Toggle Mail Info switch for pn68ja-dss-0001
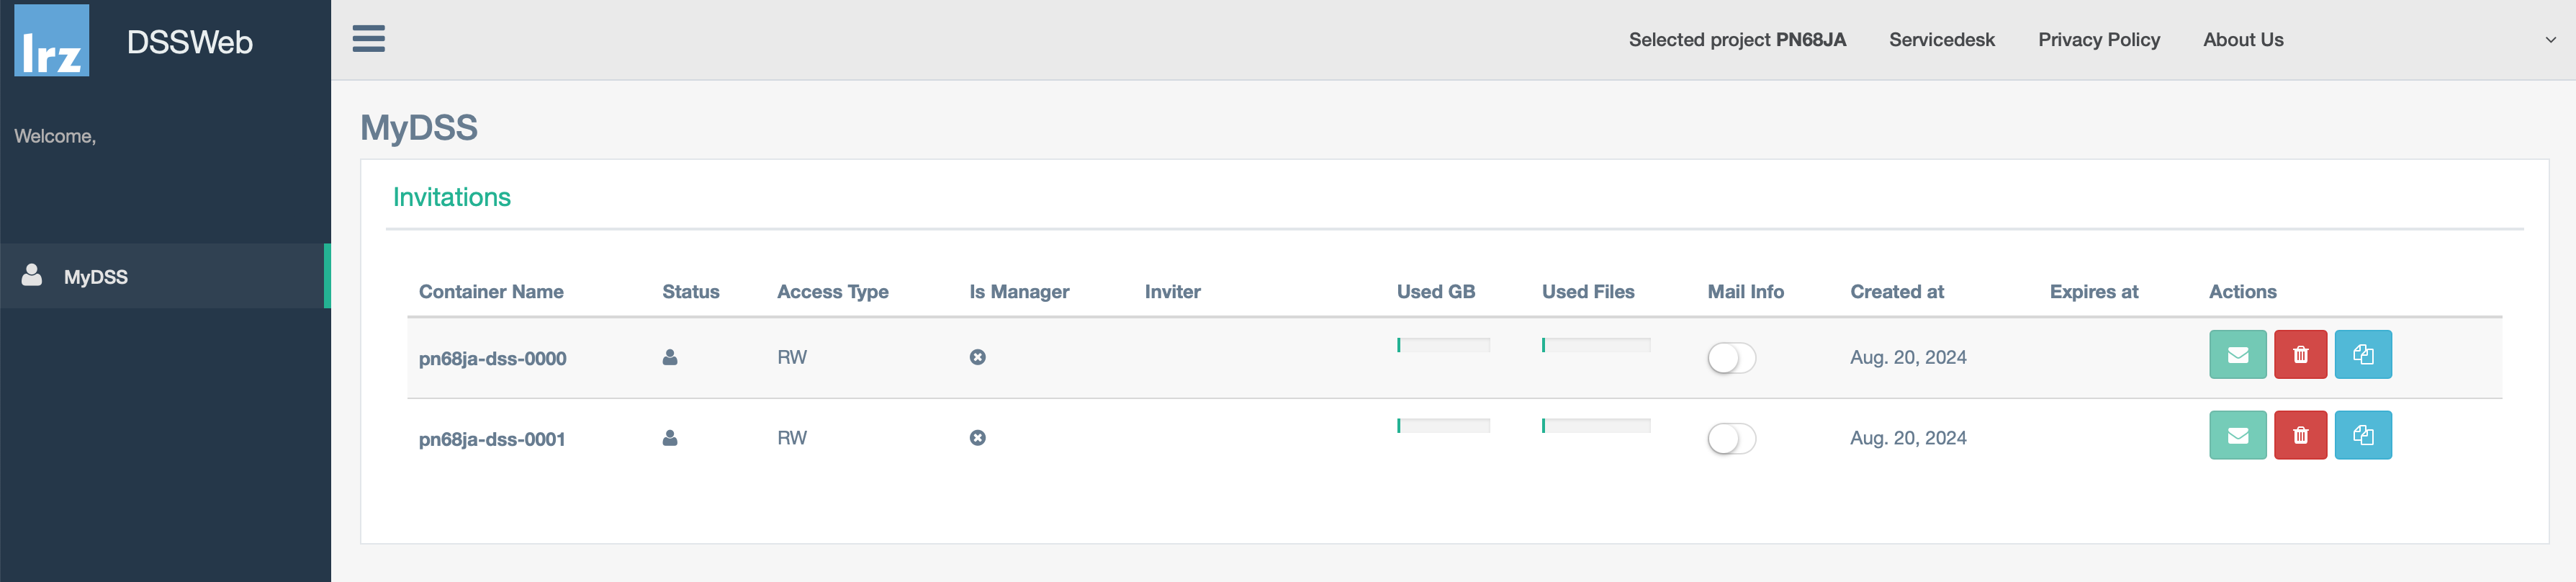Viewport: 2576px width, 582px height. pyautogui.click(x=1731, y=439)
